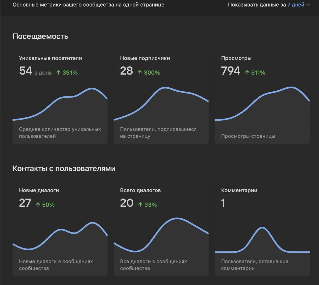The height and width of the screenshot is (285, 319).
Task: Click the 'Всего диалогов' card title
Action: [x=140, y=190]
